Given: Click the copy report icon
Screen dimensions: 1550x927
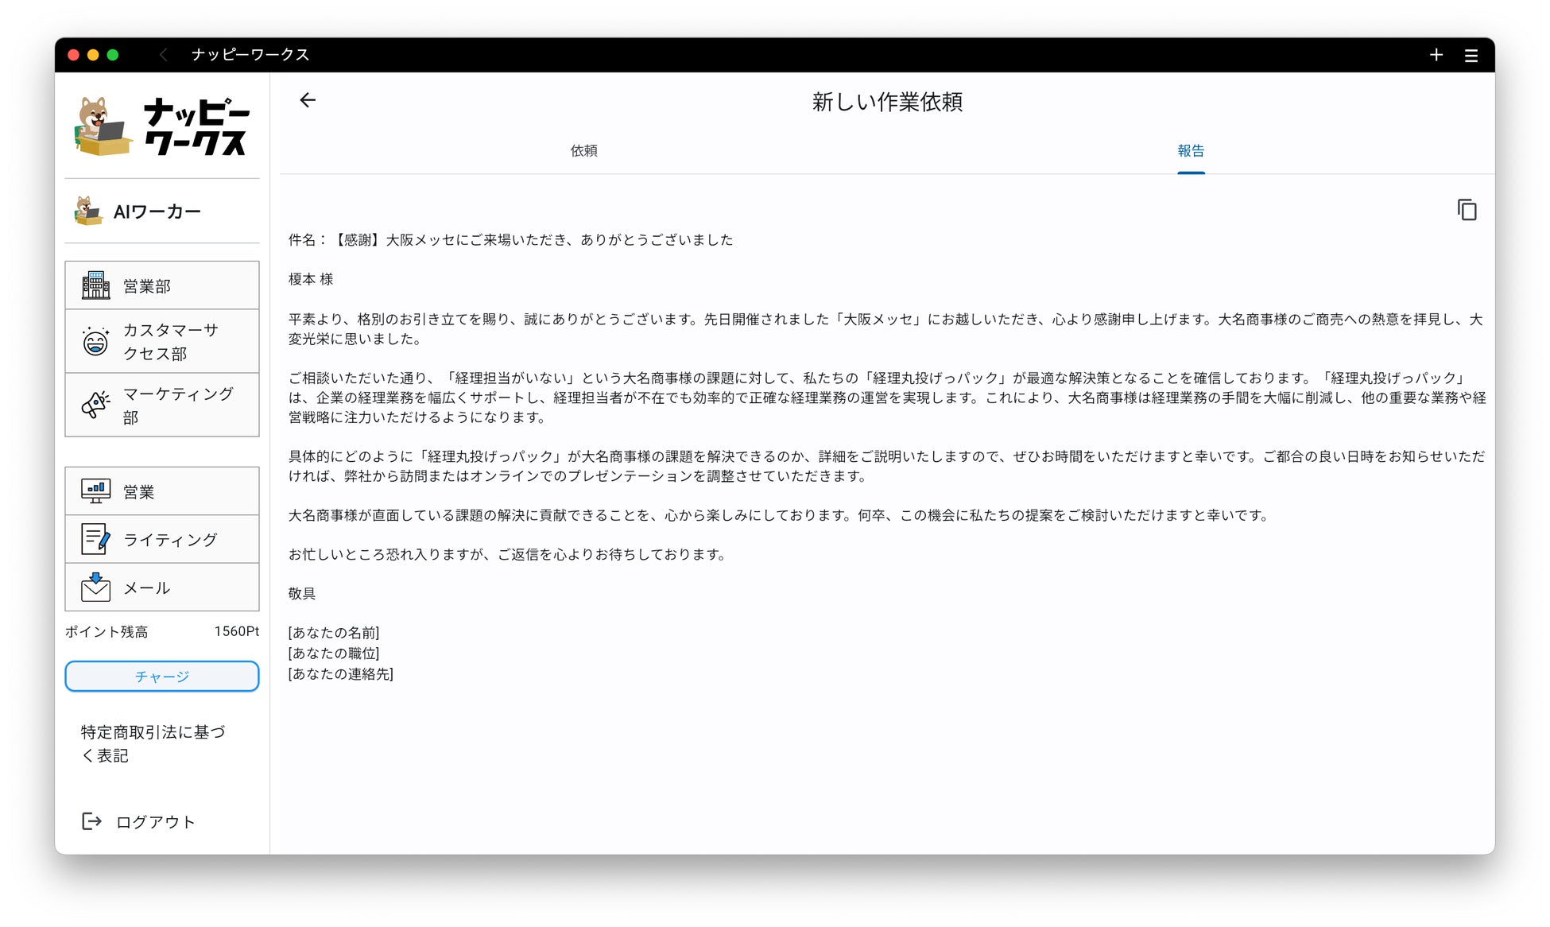Looking at the screenshot, I should pyautogui.click(x=1467, y=210).
